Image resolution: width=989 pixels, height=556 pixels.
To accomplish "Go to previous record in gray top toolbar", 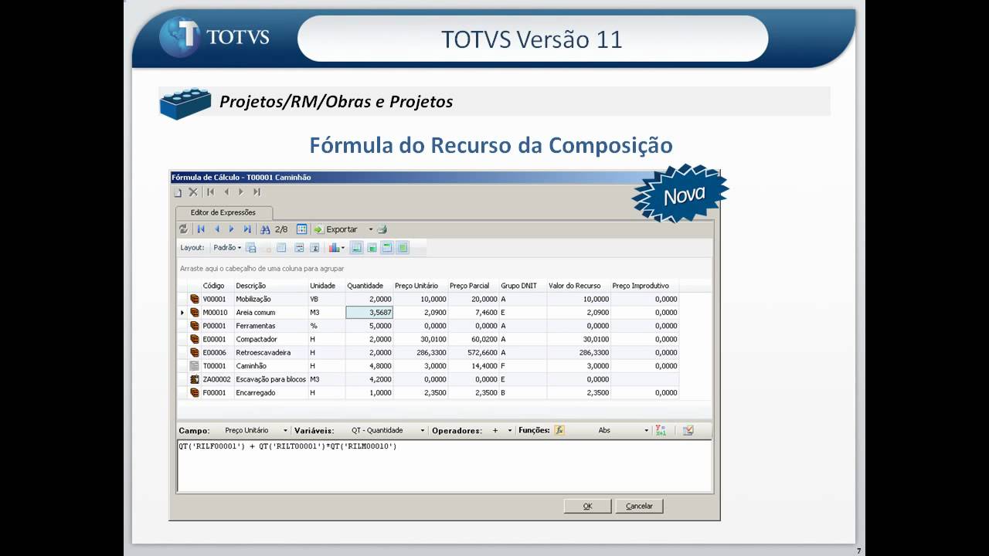I will [x=226, y=192].
